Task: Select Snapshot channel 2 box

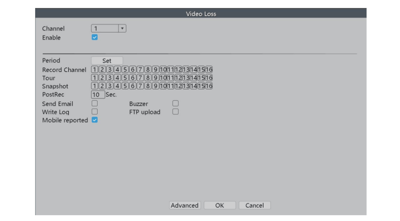Action: (102, 86)
